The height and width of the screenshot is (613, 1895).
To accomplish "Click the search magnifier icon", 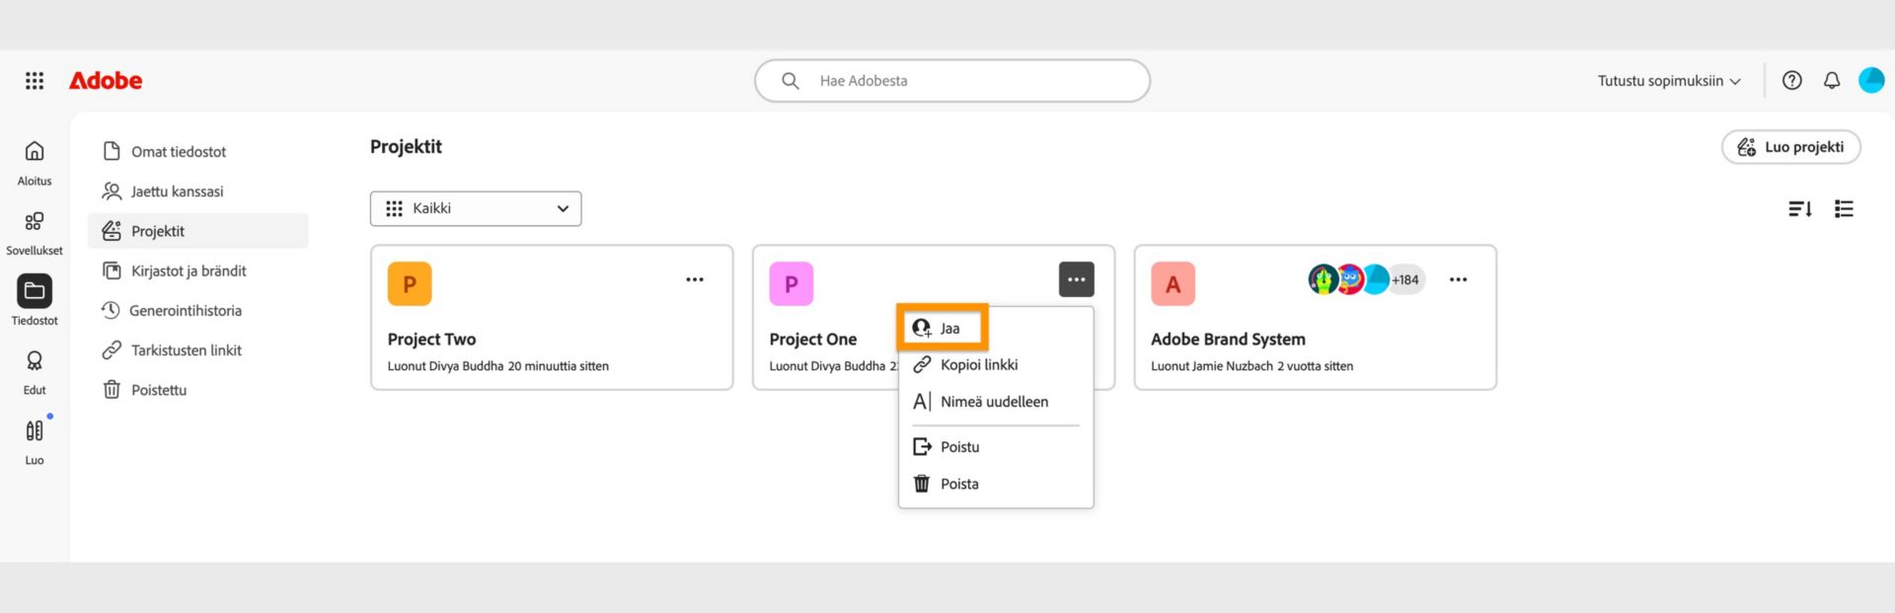I will (791, 81).
